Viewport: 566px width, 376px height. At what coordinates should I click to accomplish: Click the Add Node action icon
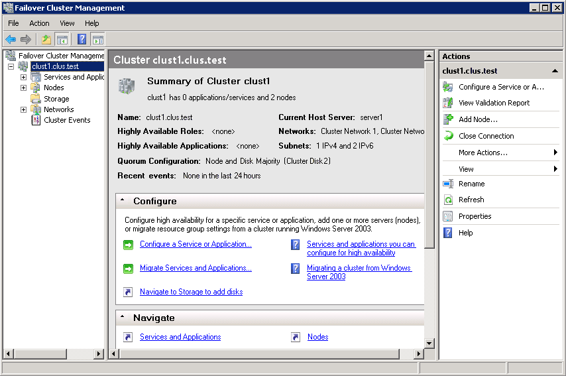point(448,119)
